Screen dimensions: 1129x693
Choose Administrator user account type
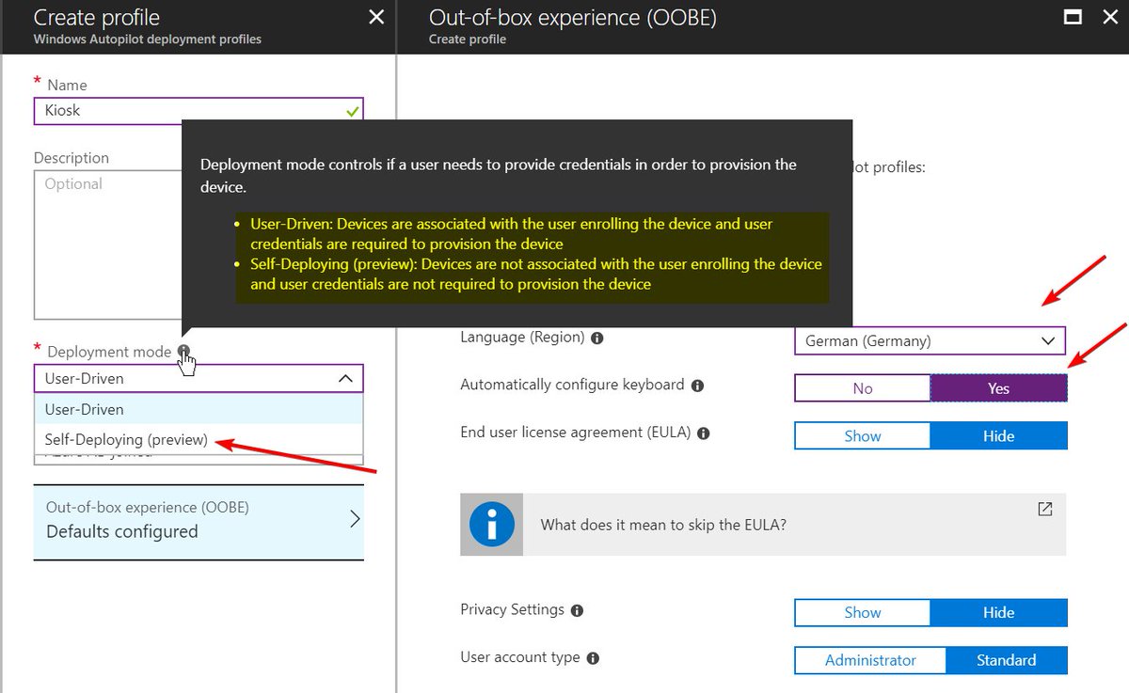click(870, 660)
